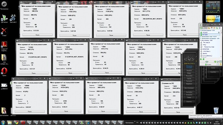The image size is (223, 125).
Task: Open the StarCraft 2 desktop shortcut
Action: click(13, 19)
